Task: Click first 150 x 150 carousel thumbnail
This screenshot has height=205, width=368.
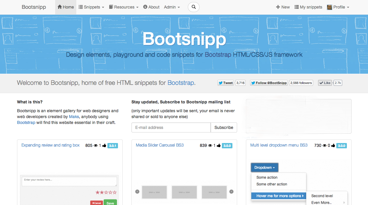Action: (154, 192)
